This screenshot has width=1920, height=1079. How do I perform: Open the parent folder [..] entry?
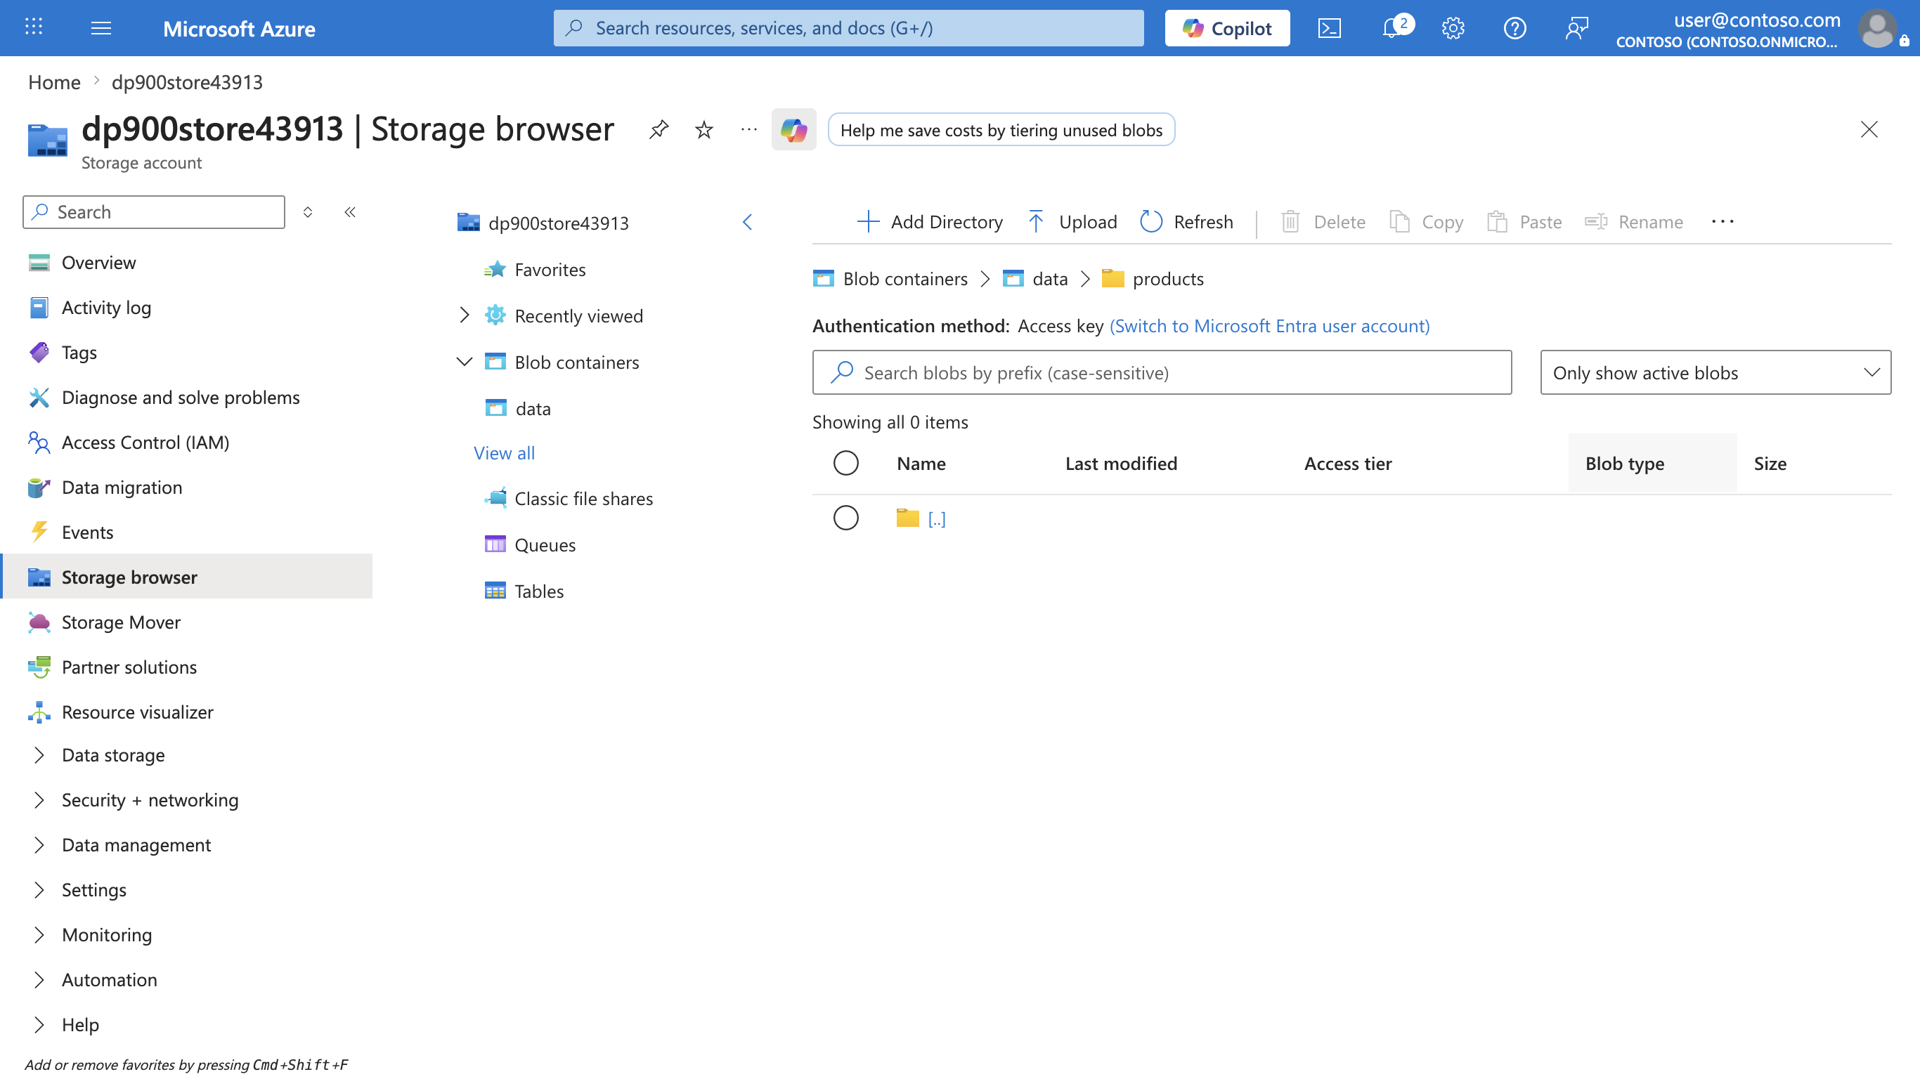tap(936, 518)
